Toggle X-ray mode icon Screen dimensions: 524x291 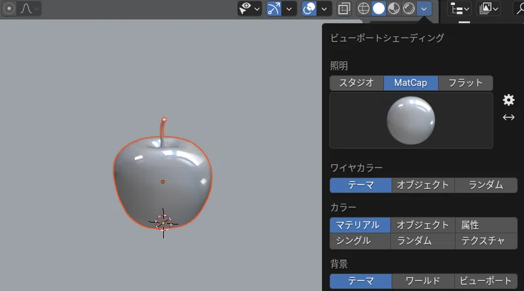[x=344, y=9]
